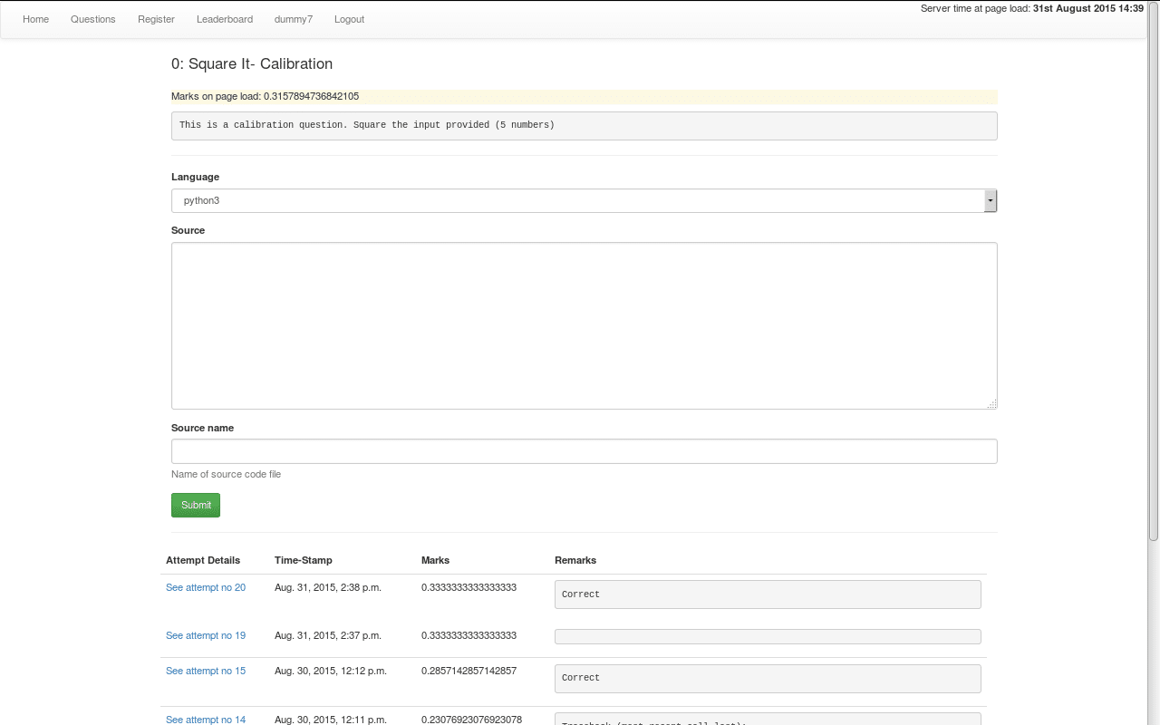Open the Home navigation link

point(36,19)
